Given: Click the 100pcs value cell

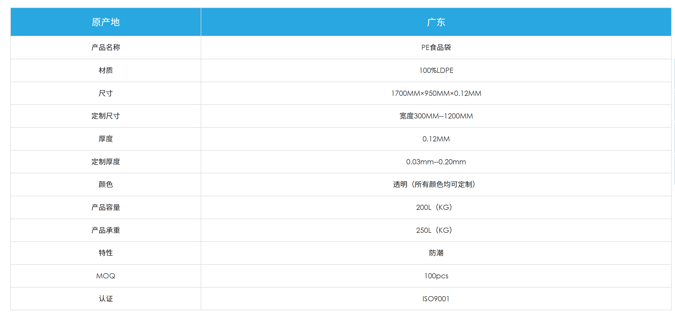Looking at the screenshot, I should pos(436,276).
